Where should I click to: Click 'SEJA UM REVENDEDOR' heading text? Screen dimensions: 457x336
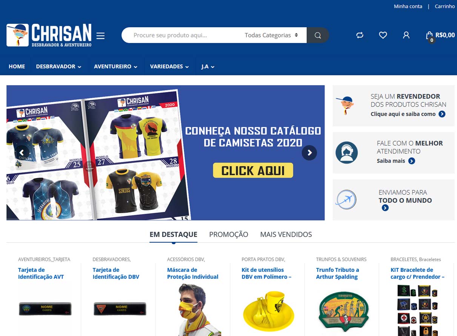(405, 96)
